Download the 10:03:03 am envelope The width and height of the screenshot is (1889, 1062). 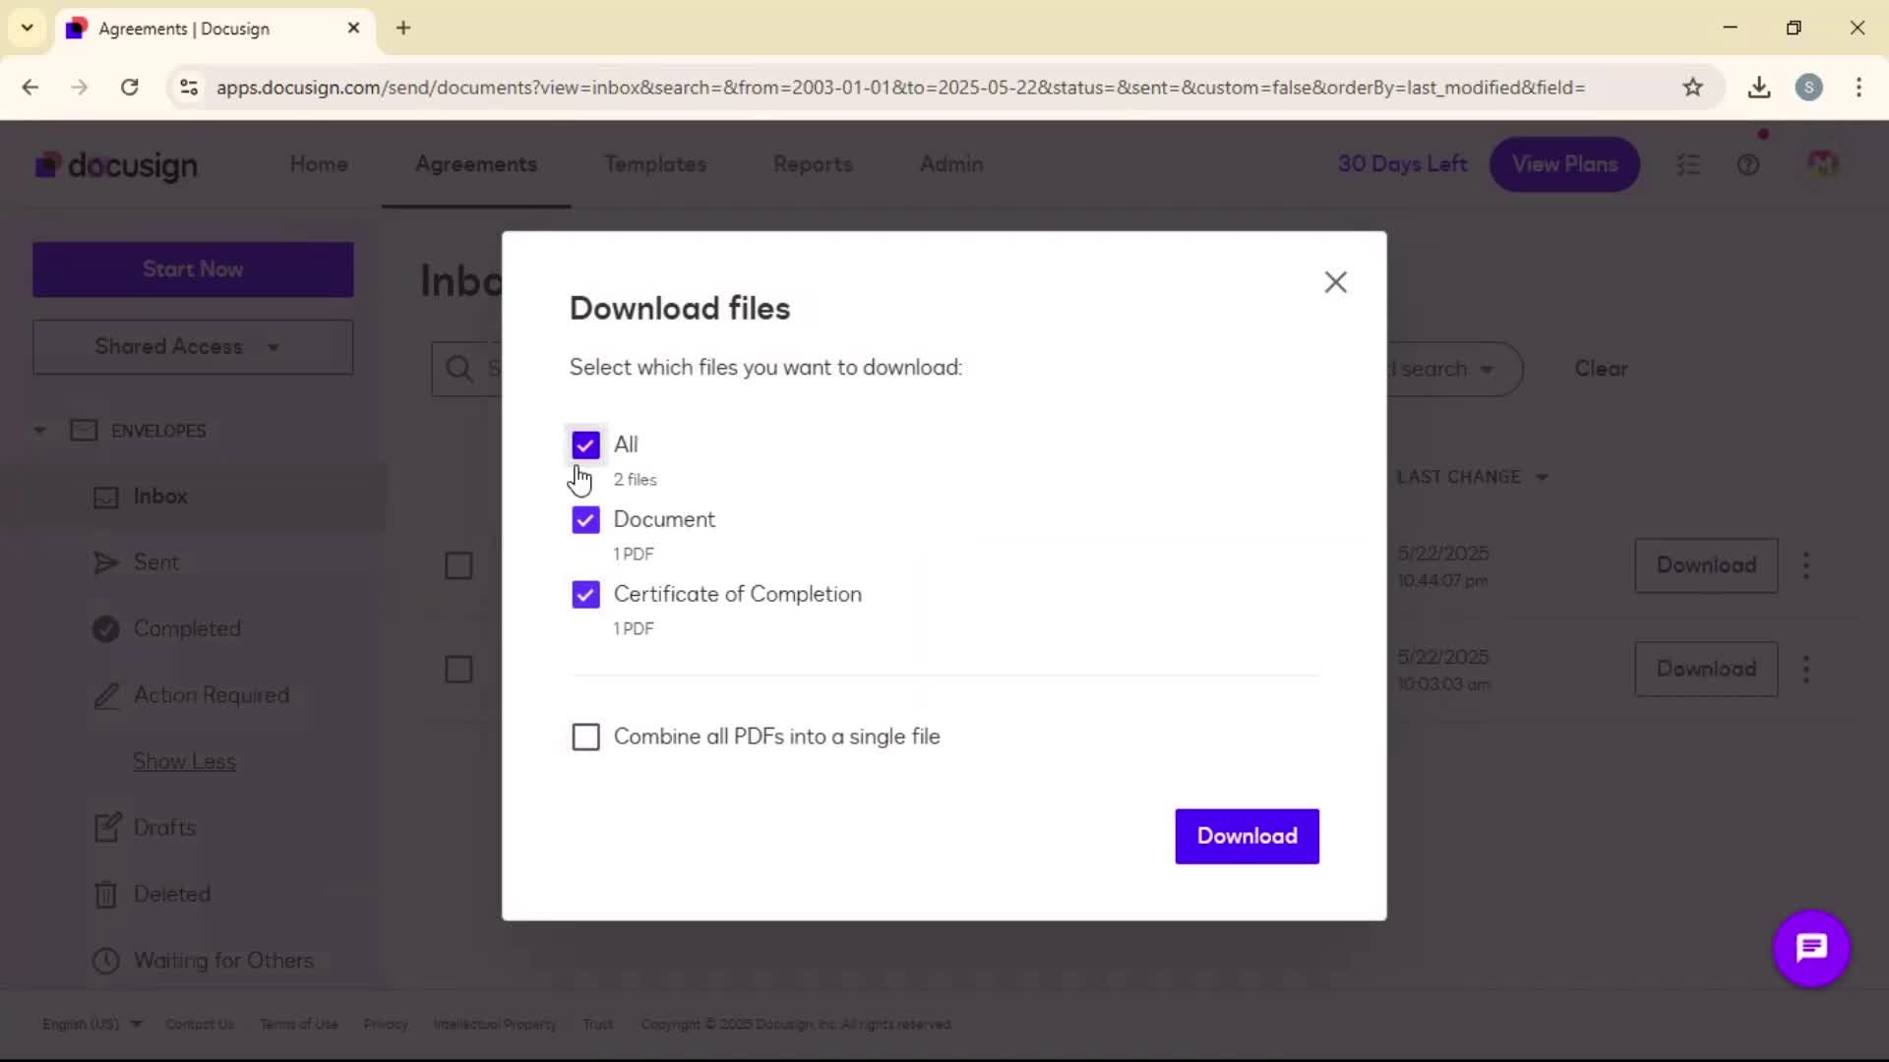[x=1706, y=669]
